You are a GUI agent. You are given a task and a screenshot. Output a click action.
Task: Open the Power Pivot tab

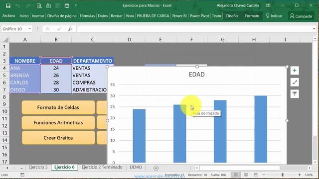coord(199,16)
